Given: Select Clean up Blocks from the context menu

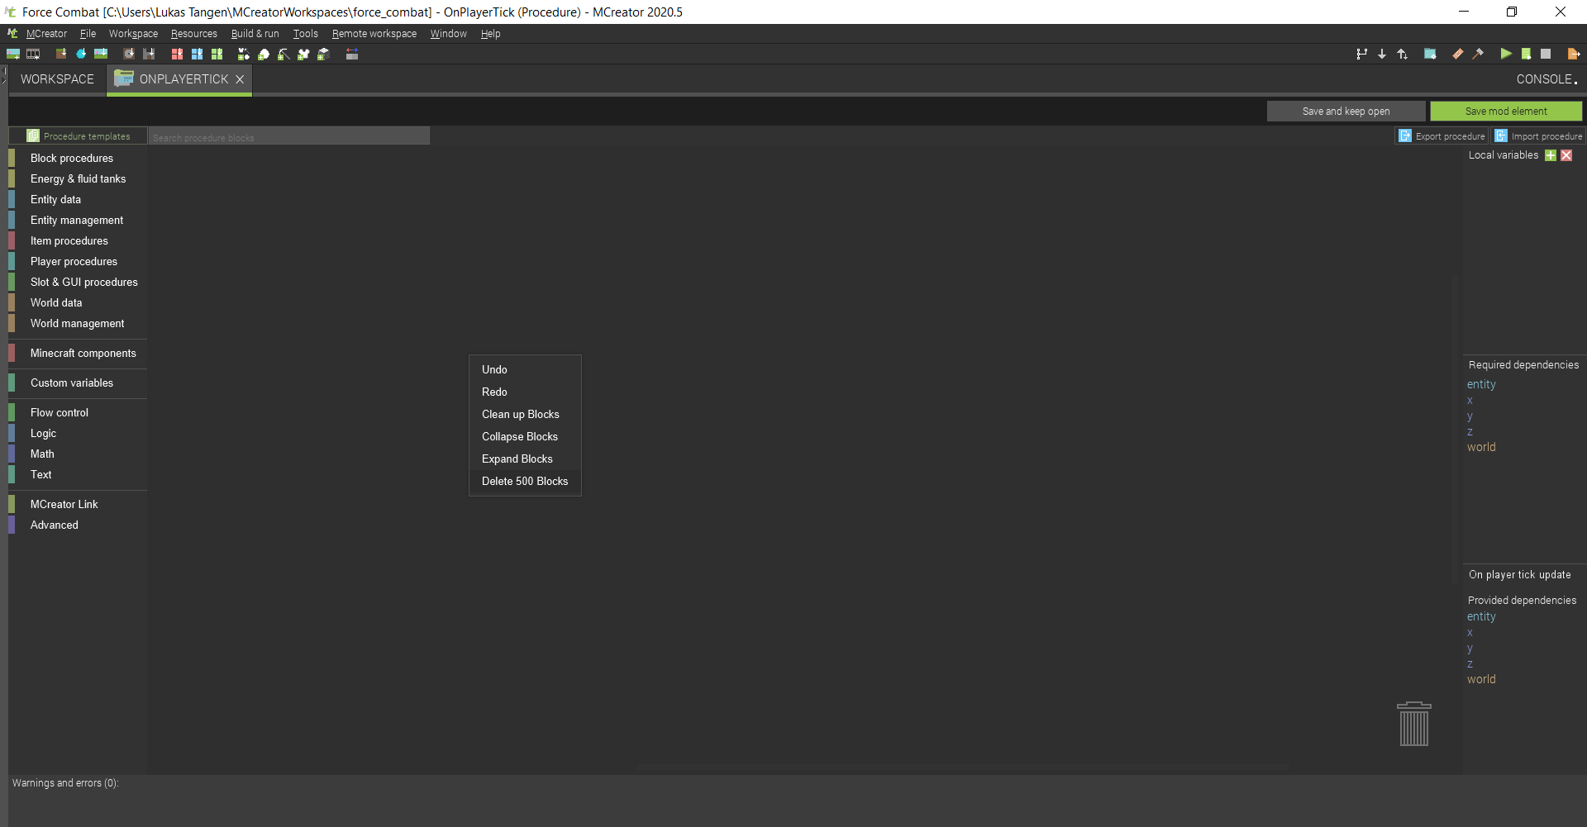Looking at the screenshot, I should tap(521, 414).
